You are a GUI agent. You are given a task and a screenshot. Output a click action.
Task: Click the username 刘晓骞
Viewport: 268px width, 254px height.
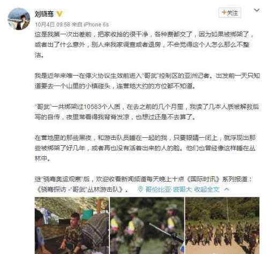(x=44, y=14)
